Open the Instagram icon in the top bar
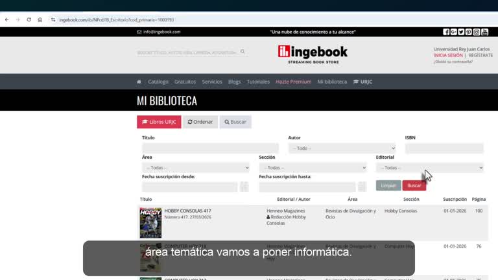Viewport: 498px width, 280px height. pos(477,32)
